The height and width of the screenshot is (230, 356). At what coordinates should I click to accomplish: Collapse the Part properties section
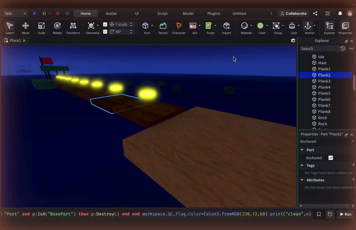(x=302, y=150)
